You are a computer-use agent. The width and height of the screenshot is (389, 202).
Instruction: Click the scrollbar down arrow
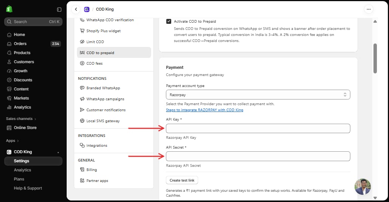point(375,198)
